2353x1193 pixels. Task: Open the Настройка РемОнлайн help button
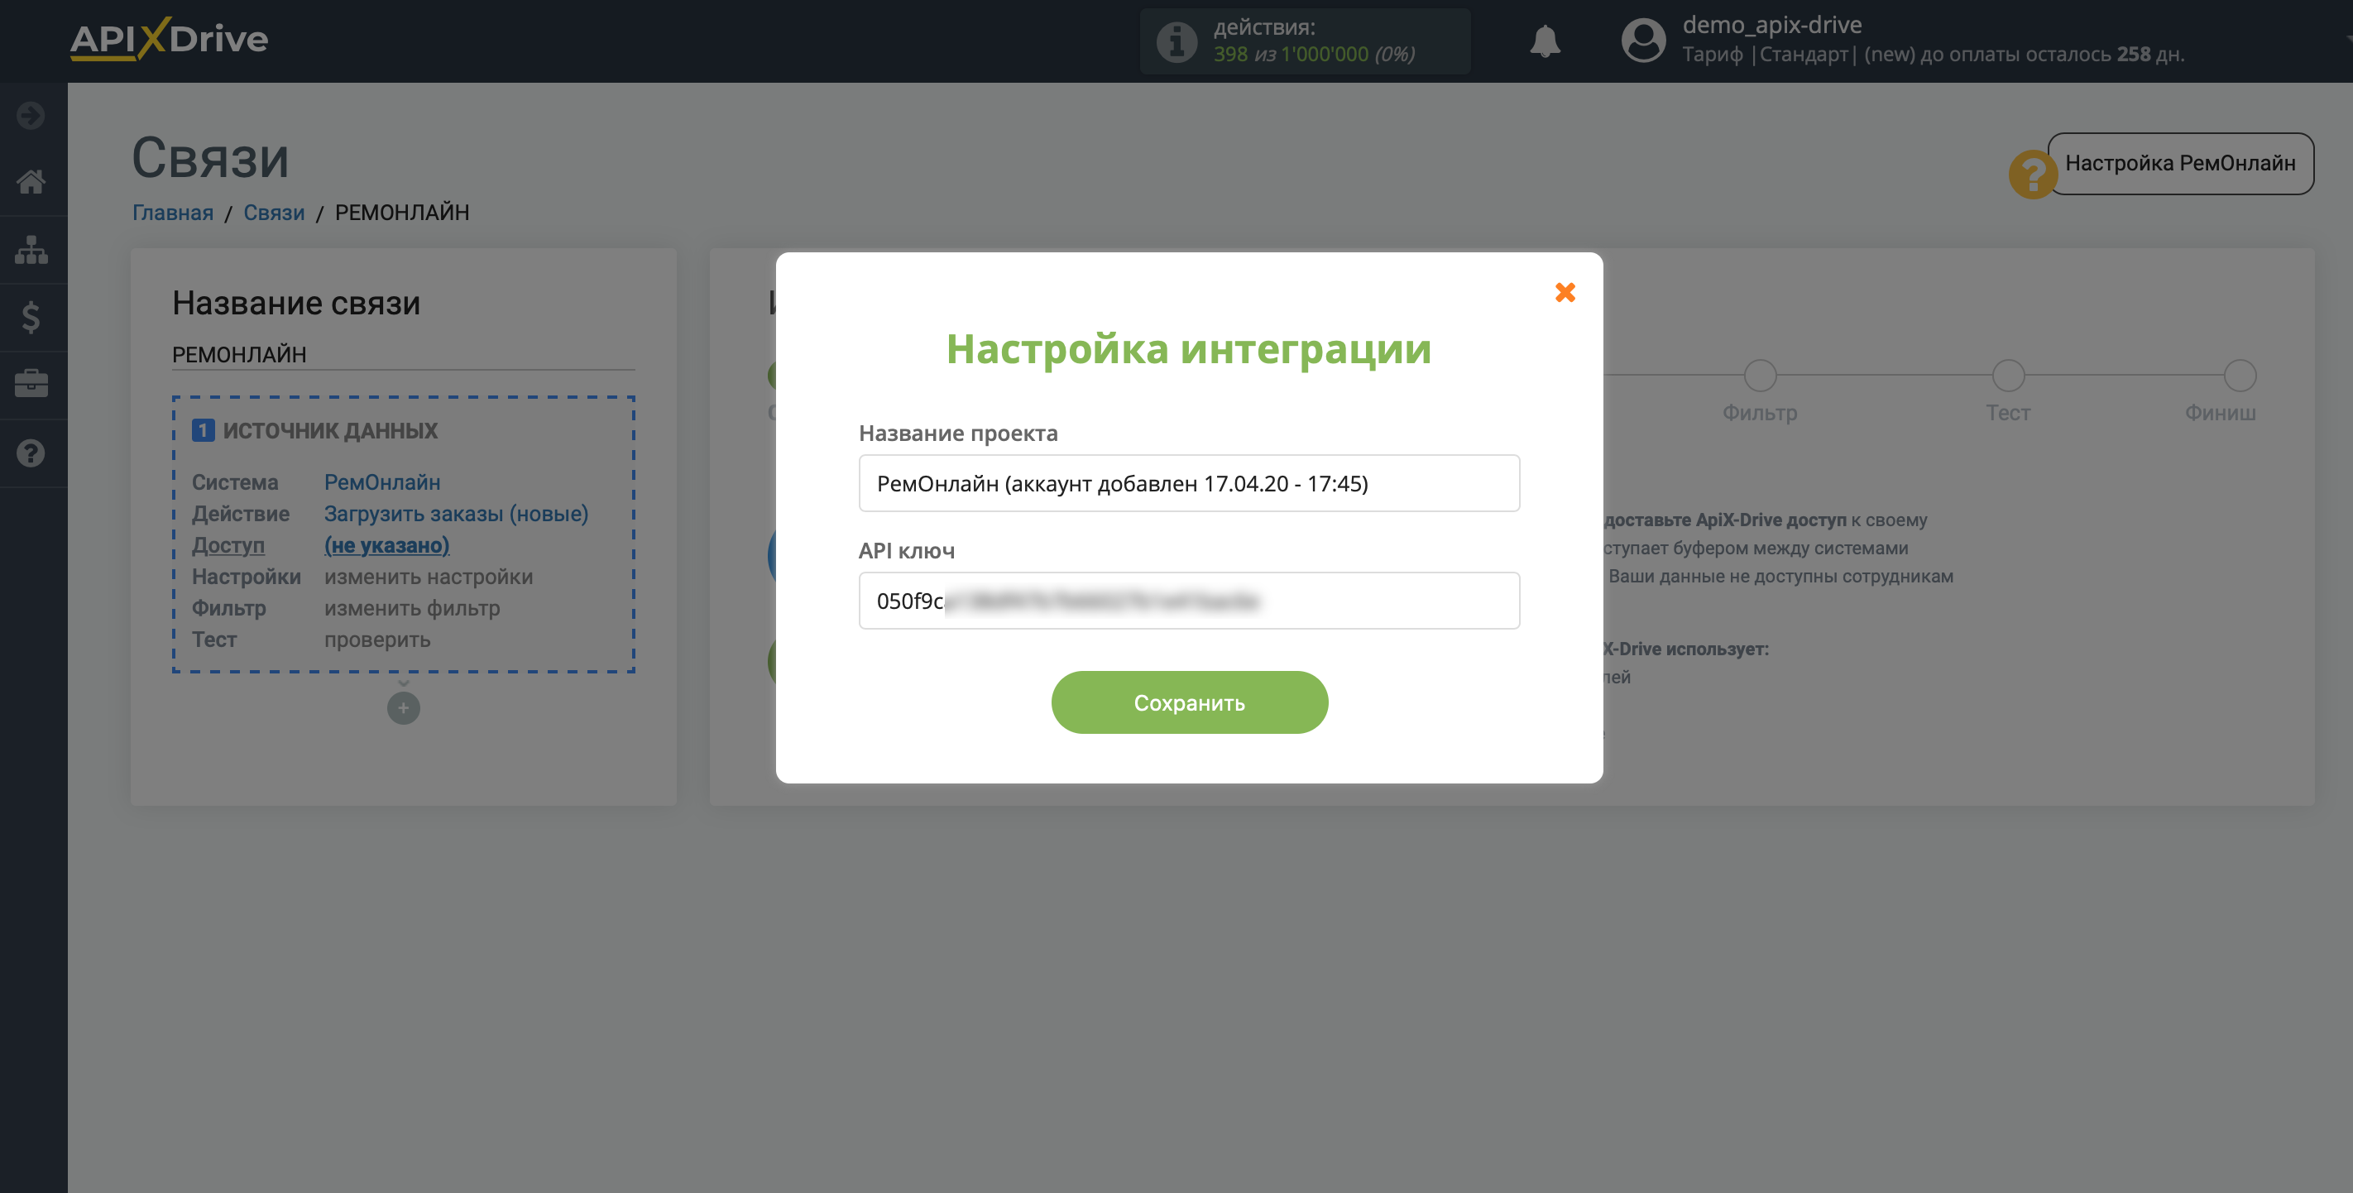(x=2179, y=164)
